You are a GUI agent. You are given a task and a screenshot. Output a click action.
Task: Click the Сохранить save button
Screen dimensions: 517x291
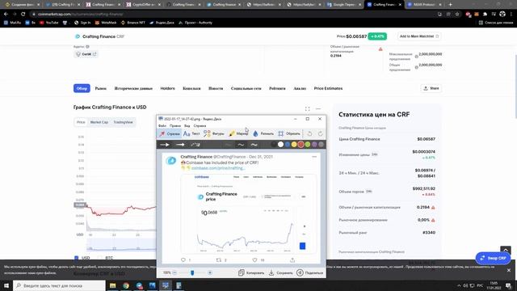tap(280, 273)
